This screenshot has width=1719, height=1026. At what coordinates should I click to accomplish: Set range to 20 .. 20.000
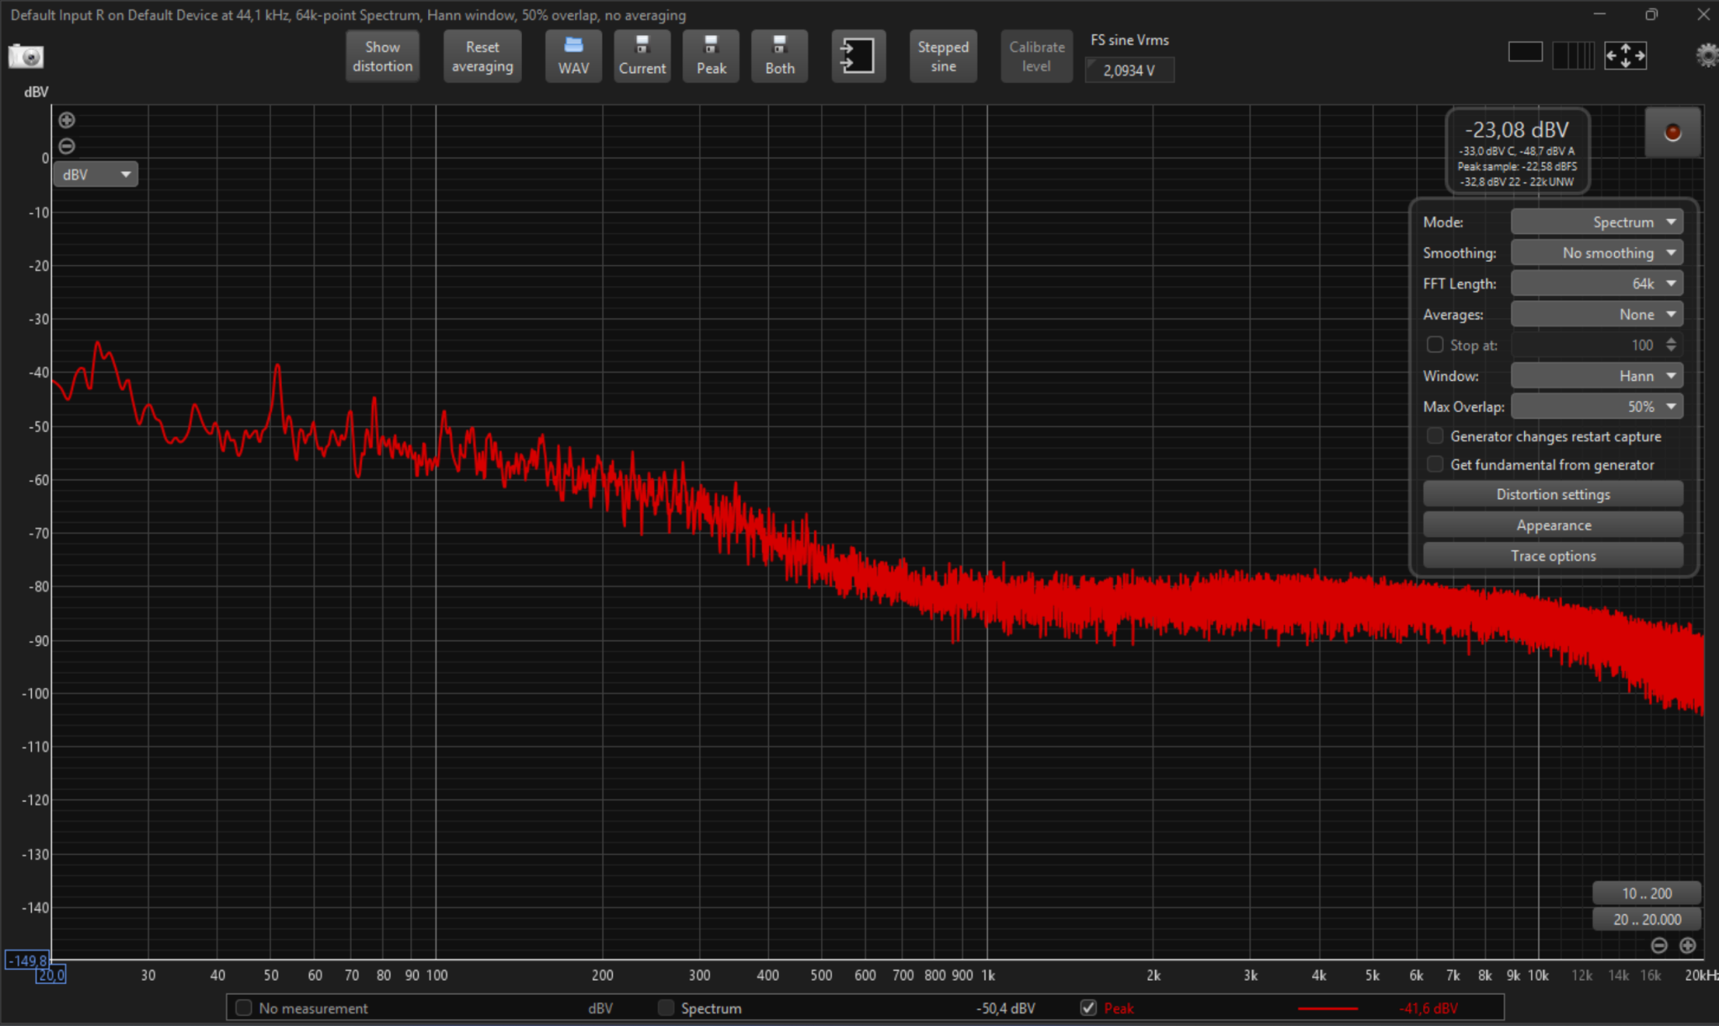(1646, 919)
